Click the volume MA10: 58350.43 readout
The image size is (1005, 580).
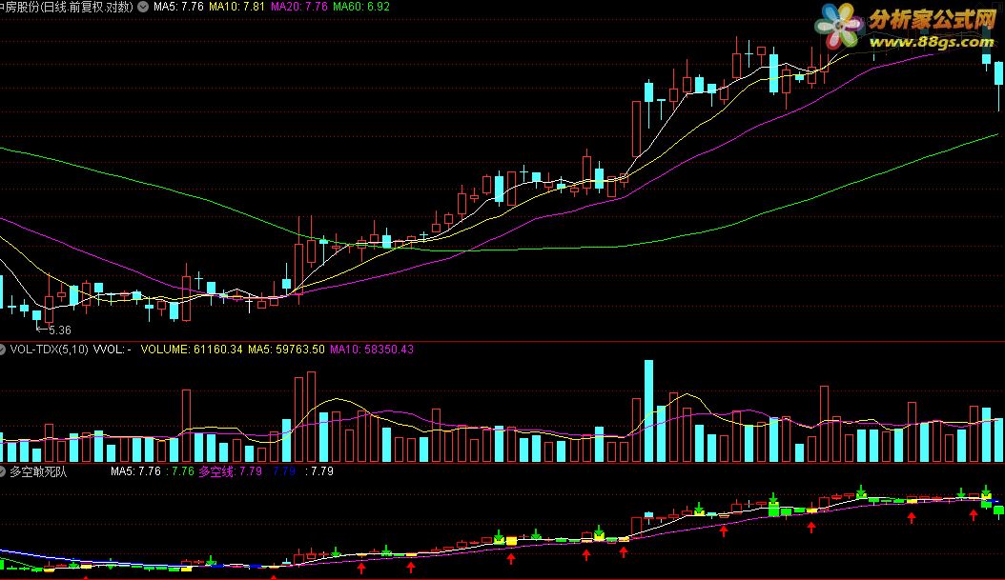[372, 350]
